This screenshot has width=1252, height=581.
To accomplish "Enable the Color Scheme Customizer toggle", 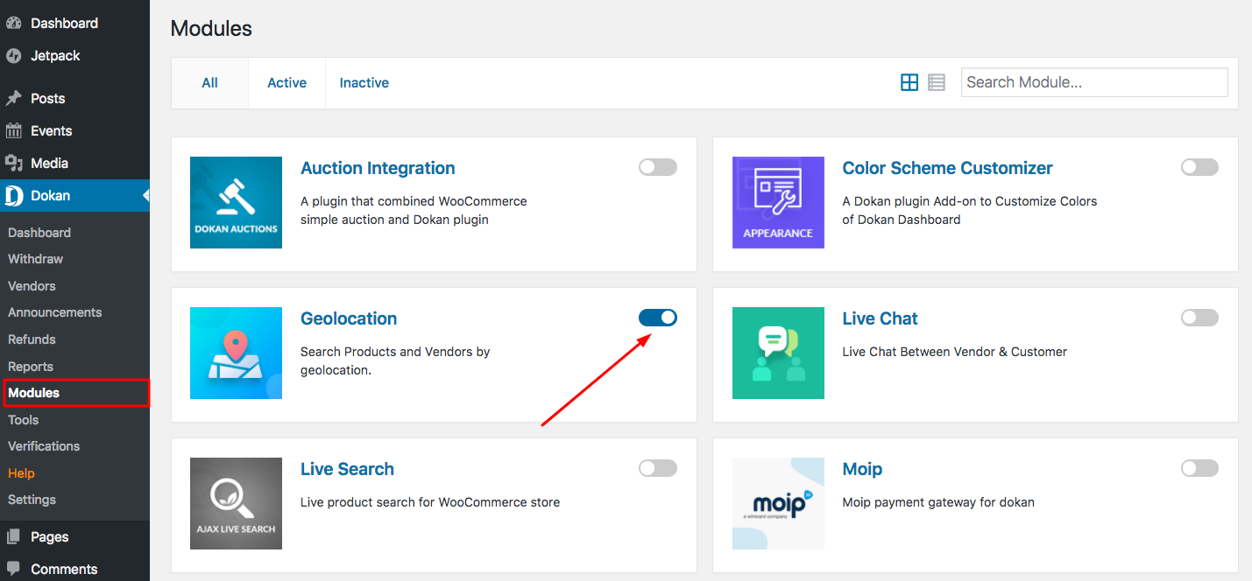I will click(x=1199, y=167).
